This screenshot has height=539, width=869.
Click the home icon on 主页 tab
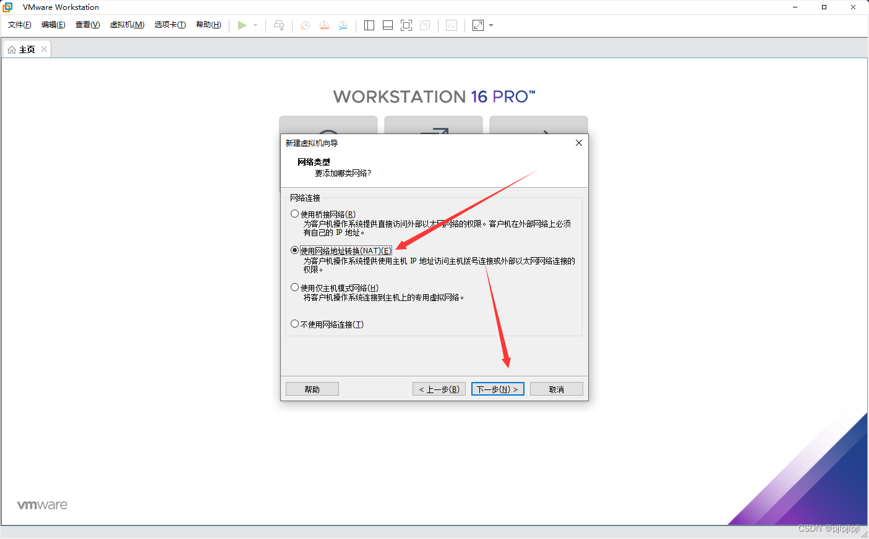12,49
